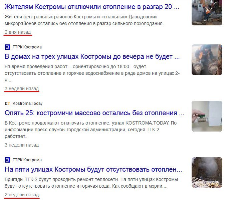The width and height of the screenshot is (230, 200).
Task: Open headline 'Опять 25: костромичи массово остались'
Action: 94,113
